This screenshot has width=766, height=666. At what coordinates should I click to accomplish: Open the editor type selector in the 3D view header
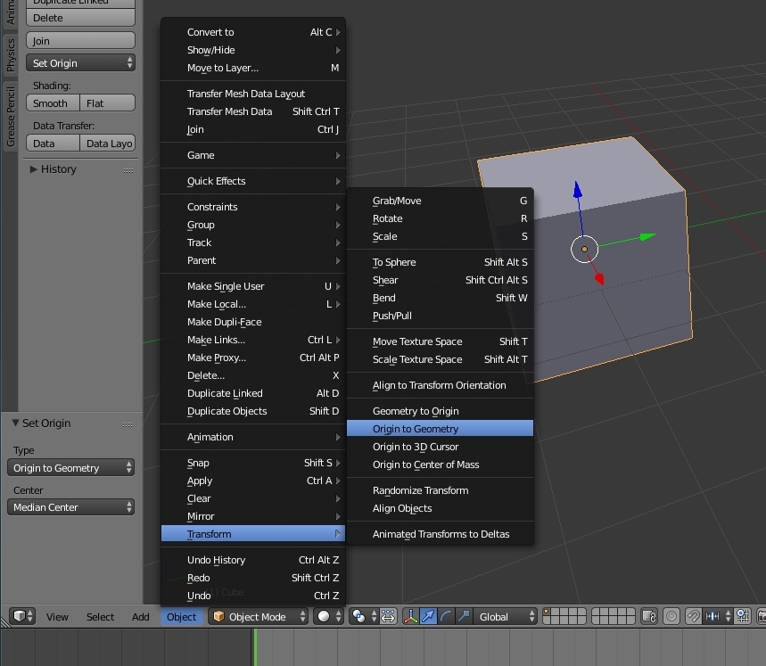(x=23, y=616)
